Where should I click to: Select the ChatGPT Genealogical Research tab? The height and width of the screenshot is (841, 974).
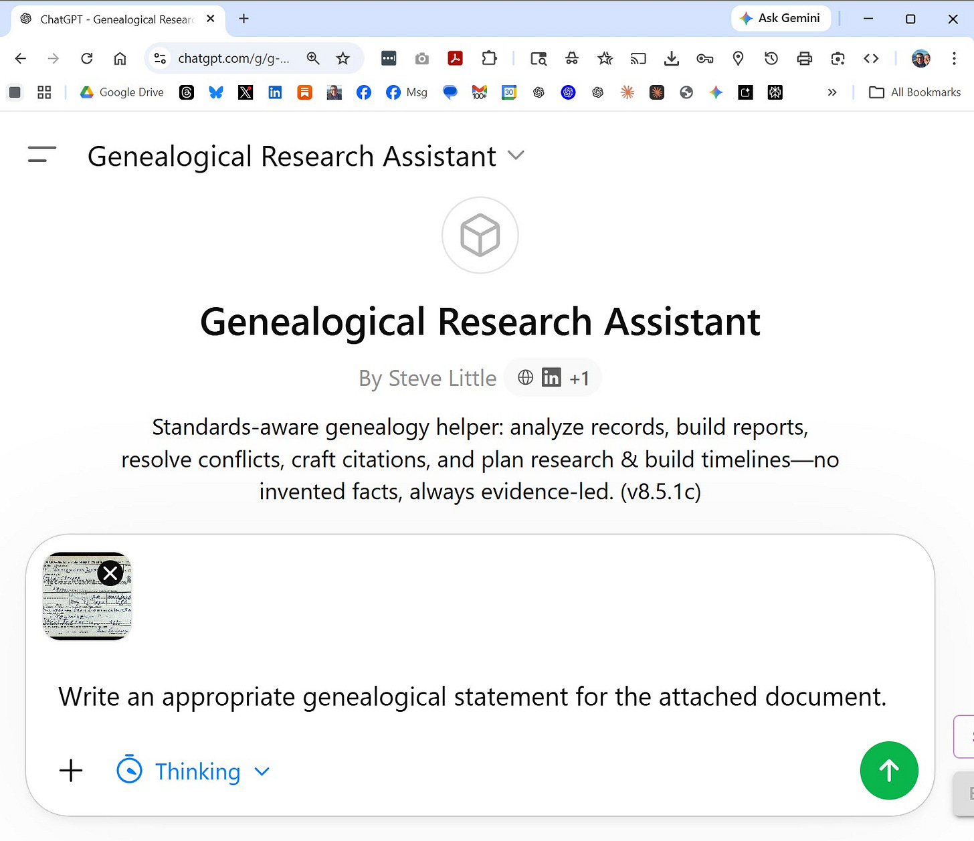point(118,19)
